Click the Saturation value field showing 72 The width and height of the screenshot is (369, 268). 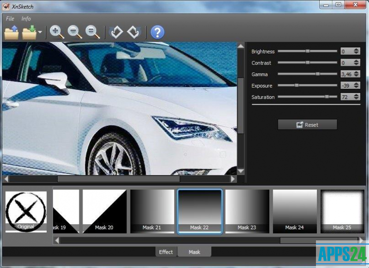pos(345,97)
